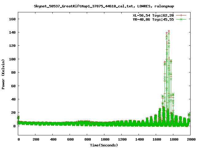Click the highest red peak marker near 142 Kelvin
197x148 pixels.
[169, 31]
